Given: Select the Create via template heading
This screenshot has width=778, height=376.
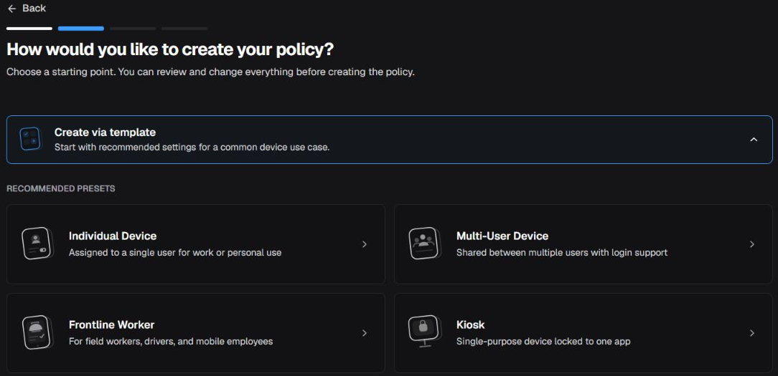Looking at the screenshot, I should click(x=105, y=132).
